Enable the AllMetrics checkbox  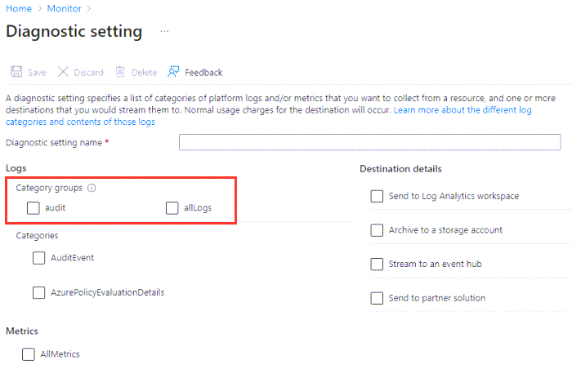point(29,354)
